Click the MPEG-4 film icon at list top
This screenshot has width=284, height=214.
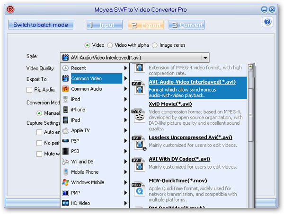pyautogui.click(x=139, y=68)
